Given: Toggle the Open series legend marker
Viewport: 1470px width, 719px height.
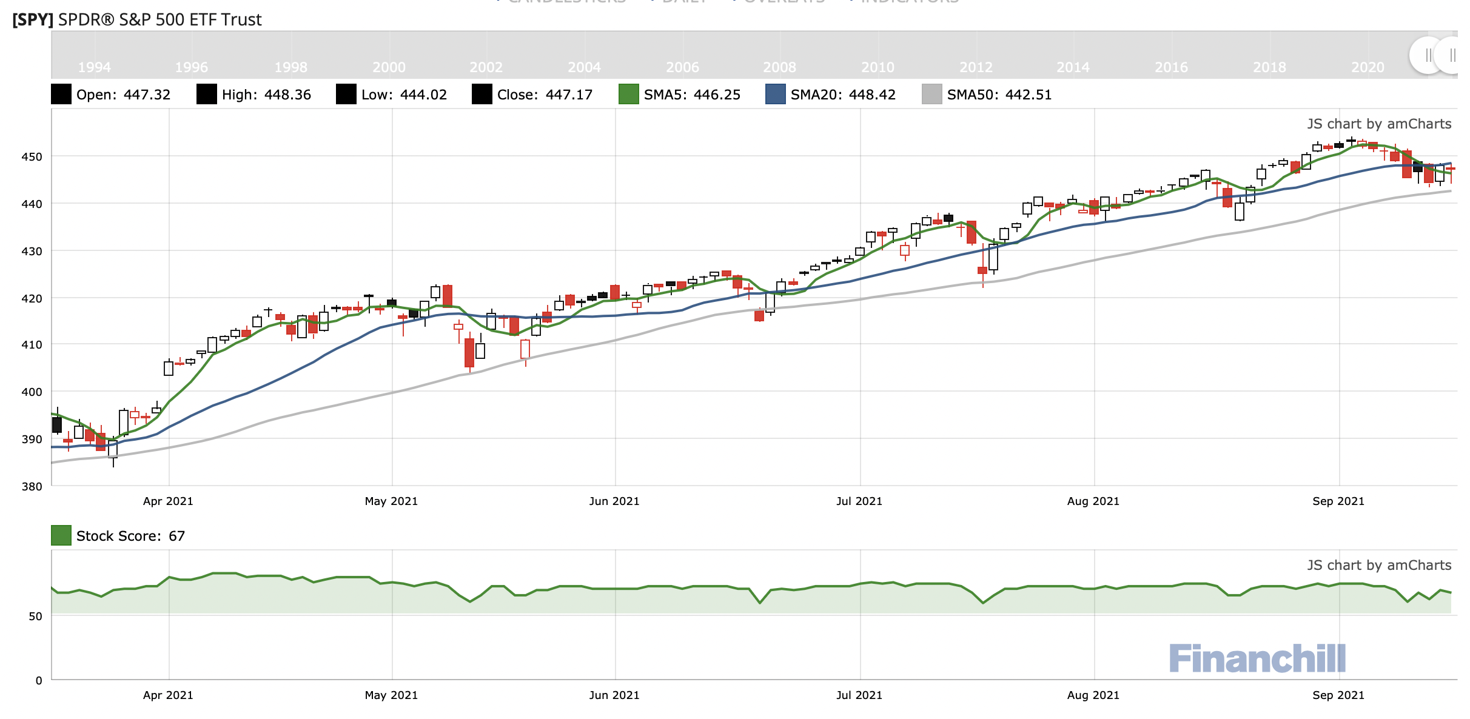Looking at the screenshot, I should pyautogui.click(x=61, y=95).
